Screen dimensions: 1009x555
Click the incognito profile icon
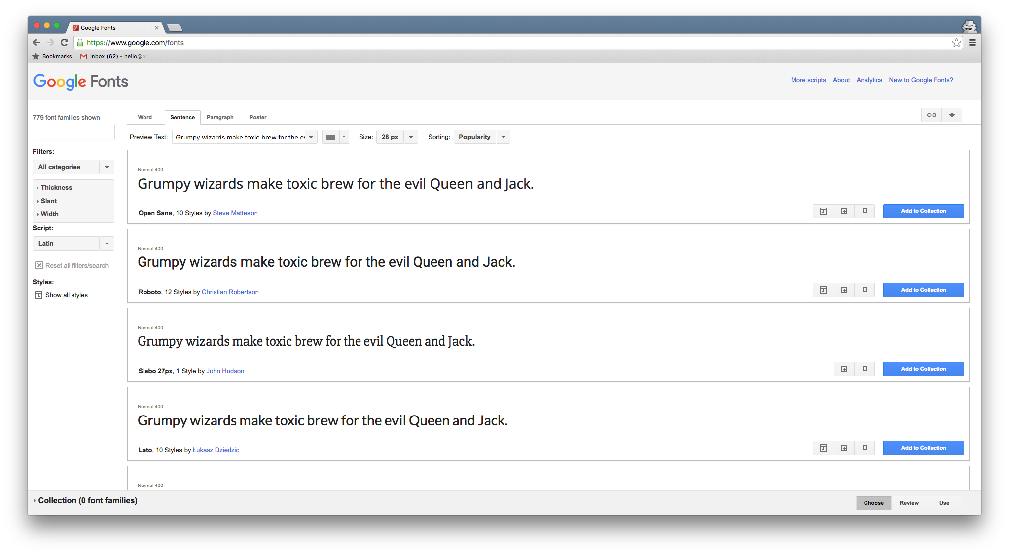(x=969, y=26)
